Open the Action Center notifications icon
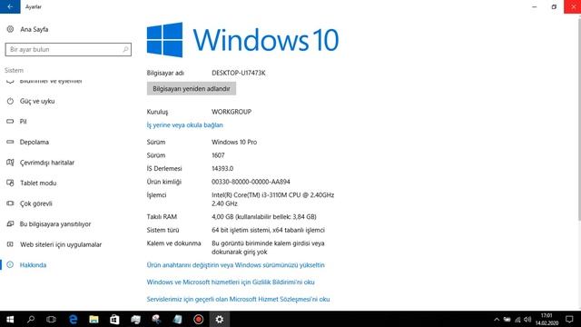 pos(569,319)
